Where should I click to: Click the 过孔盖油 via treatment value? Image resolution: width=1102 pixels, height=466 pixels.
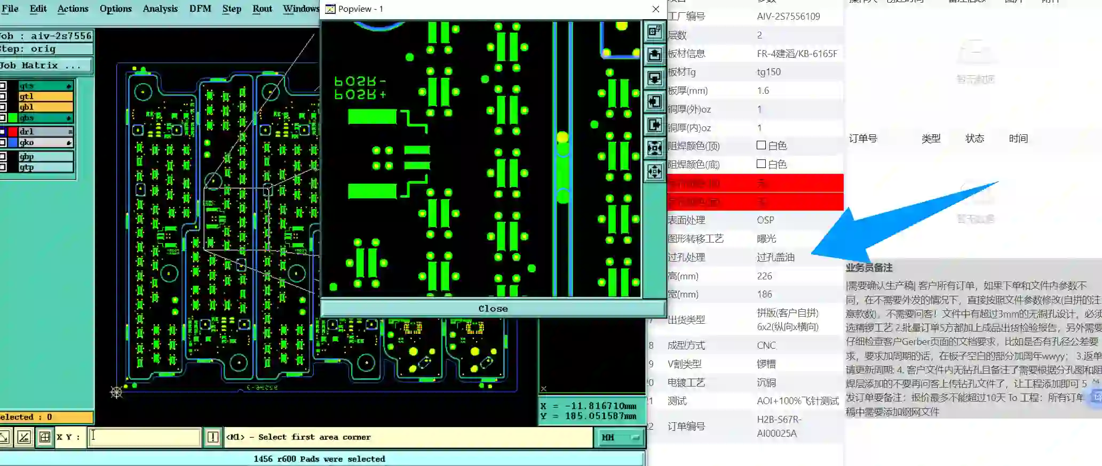(775, 258)
